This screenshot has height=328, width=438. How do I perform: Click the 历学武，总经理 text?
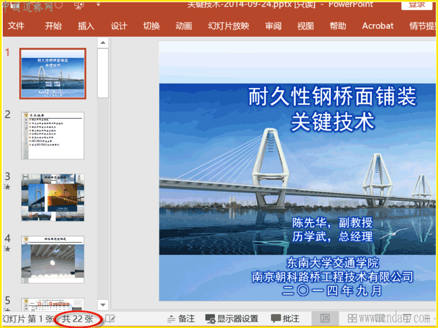(x=332, y=236)
